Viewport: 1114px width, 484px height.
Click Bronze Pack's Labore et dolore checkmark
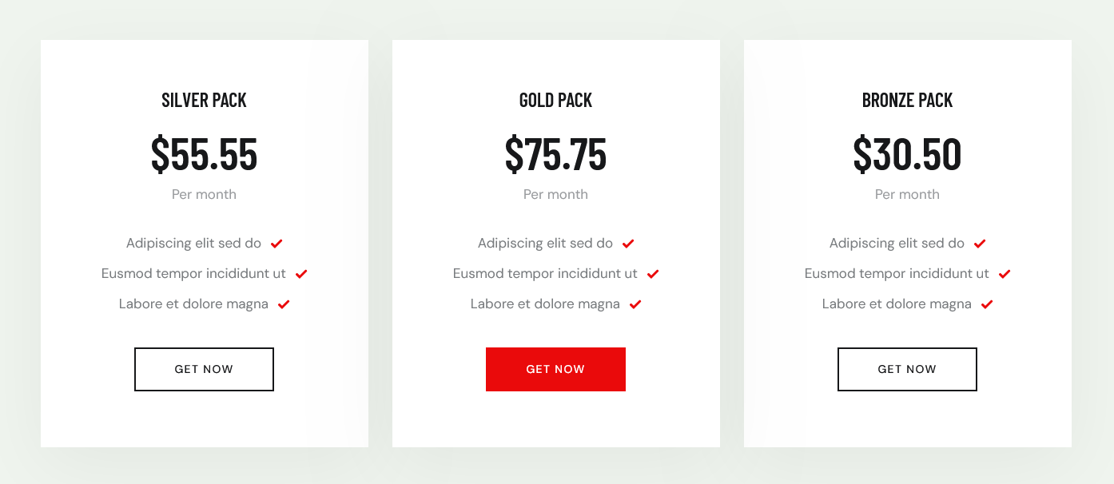pos(987,304)
